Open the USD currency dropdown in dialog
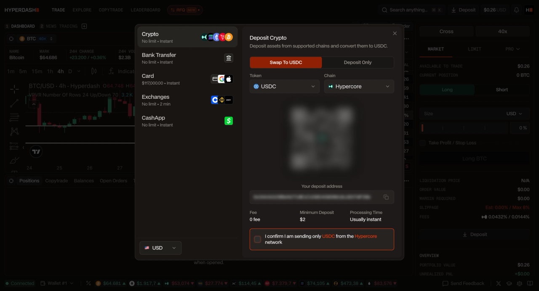The width and height of the screenshot is (539, 291). tap(160, 248)
